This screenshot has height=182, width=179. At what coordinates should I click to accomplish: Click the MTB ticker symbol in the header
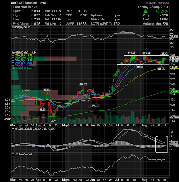point(14,3)
